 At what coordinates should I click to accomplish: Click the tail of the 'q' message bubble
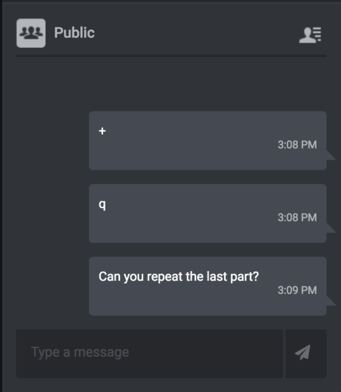331,228
